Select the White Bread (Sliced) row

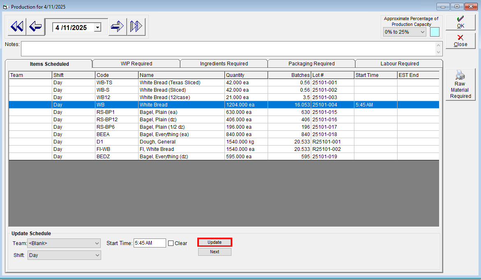click(224, 90)
